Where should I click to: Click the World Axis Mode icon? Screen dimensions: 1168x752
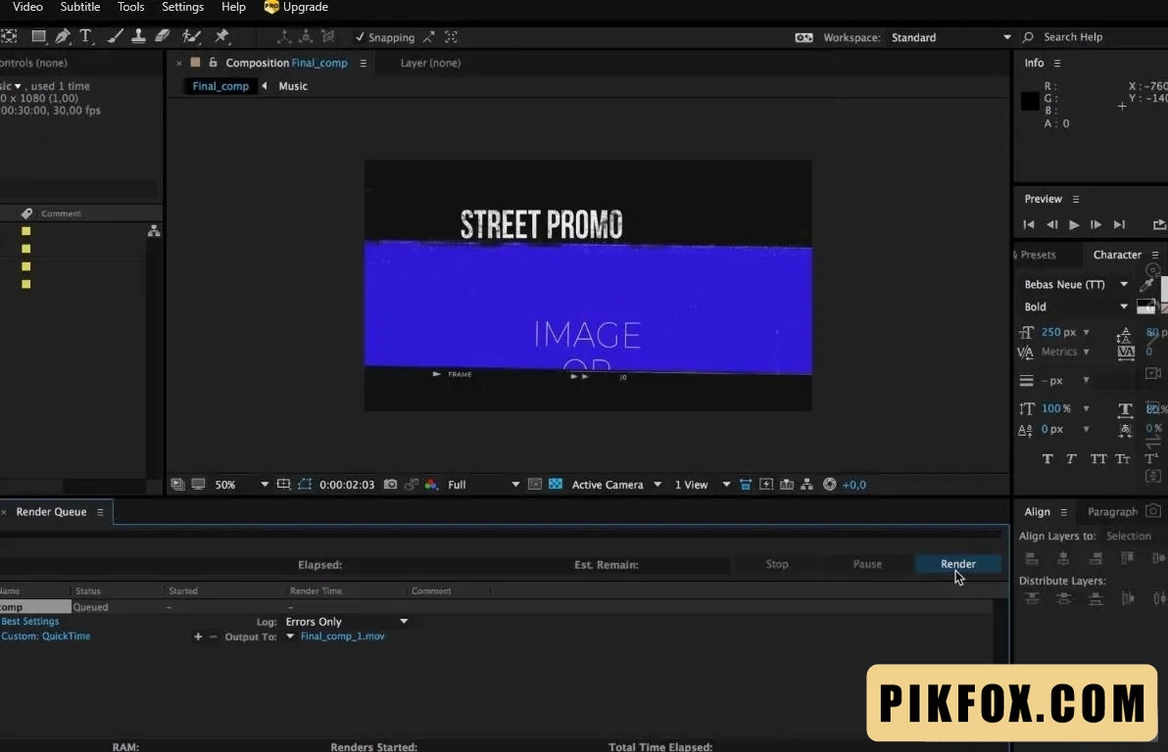[306, 36]
